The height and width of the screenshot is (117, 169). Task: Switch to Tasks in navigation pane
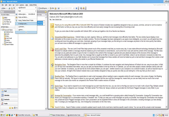[x=9, y=104]
